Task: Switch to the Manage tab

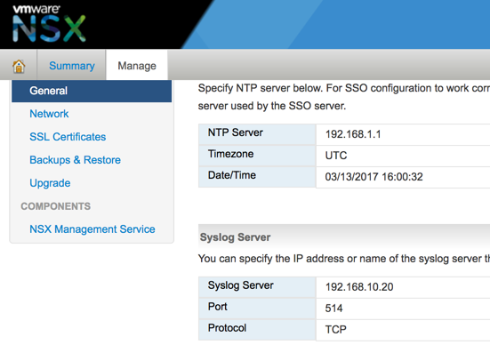Action: pos(137,66)
